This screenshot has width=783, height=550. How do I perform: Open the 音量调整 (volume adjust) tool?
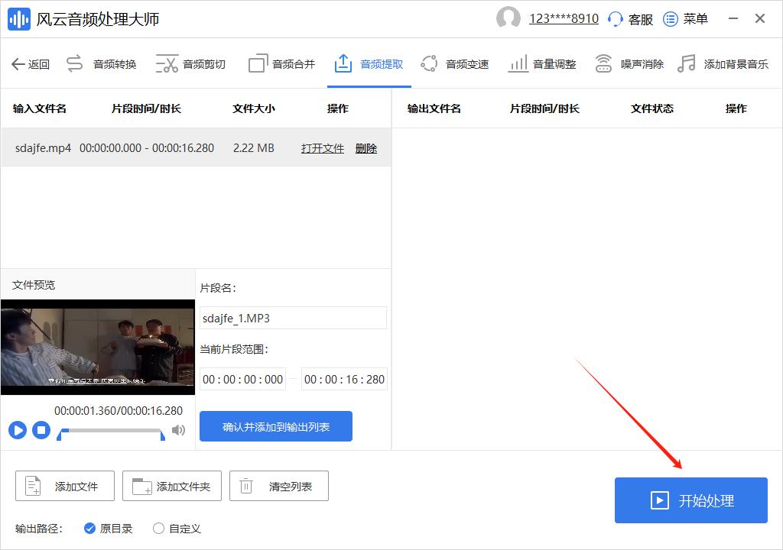click(544, 63)
